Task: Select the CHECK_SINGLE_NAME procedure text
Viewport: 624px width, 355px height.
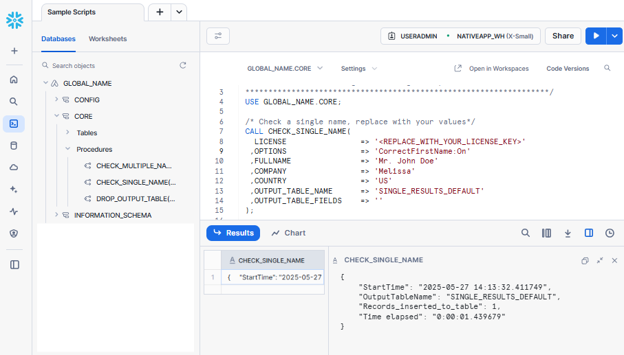Action: pyautogui.click(x=136, y=182)
